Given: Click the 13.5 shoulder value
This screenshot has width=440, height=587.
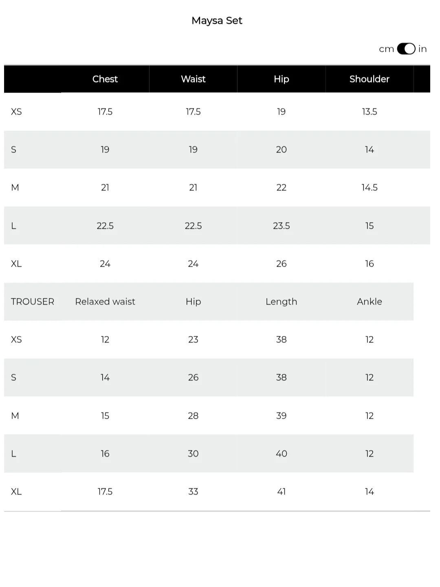Looking at the screenshot, I should (x=369, y=112).
